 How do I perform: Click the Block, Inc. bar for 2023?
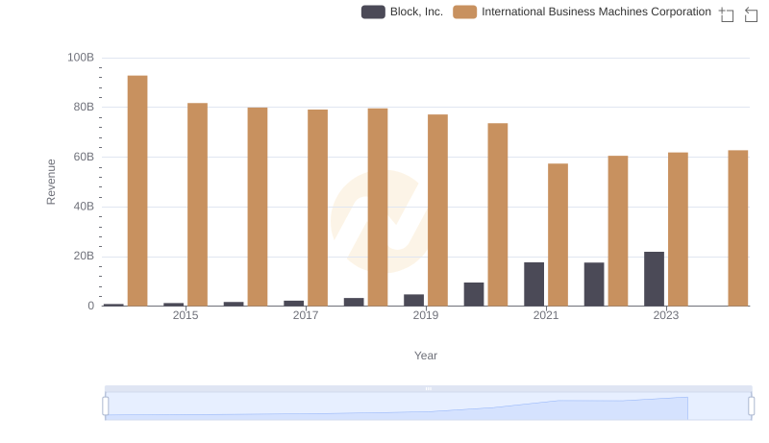[654, 279]
